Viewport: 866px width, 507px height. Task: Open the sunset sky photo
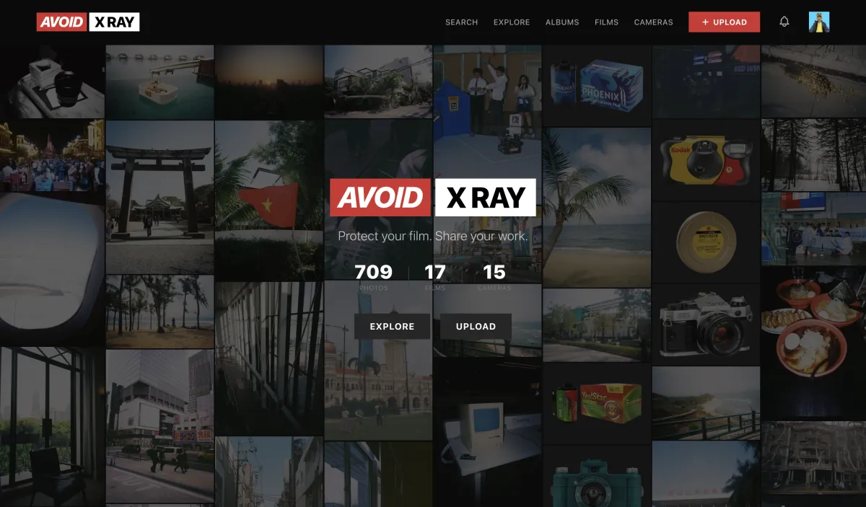269,81
